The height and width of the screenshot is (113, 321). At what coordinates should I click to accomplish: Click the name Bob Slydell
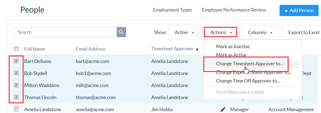(36, 73)
